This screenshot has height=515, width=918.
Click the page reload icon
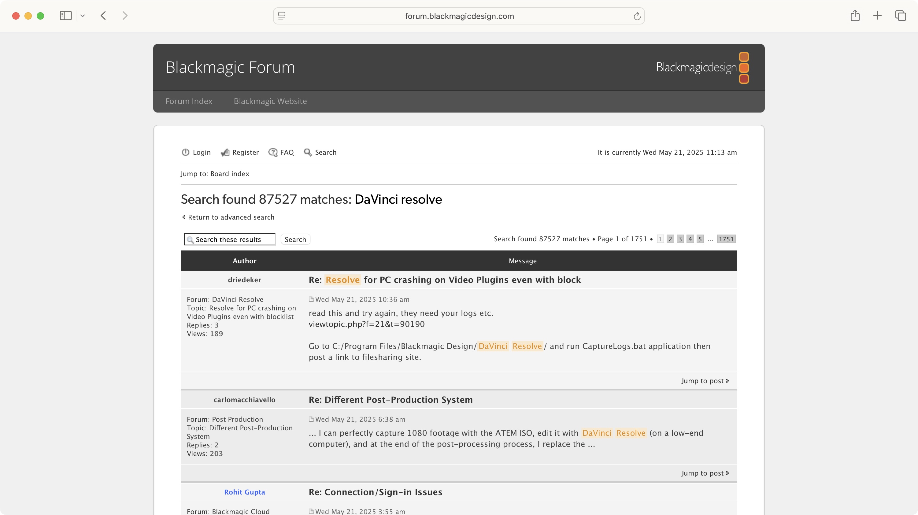tap(637, 16)
